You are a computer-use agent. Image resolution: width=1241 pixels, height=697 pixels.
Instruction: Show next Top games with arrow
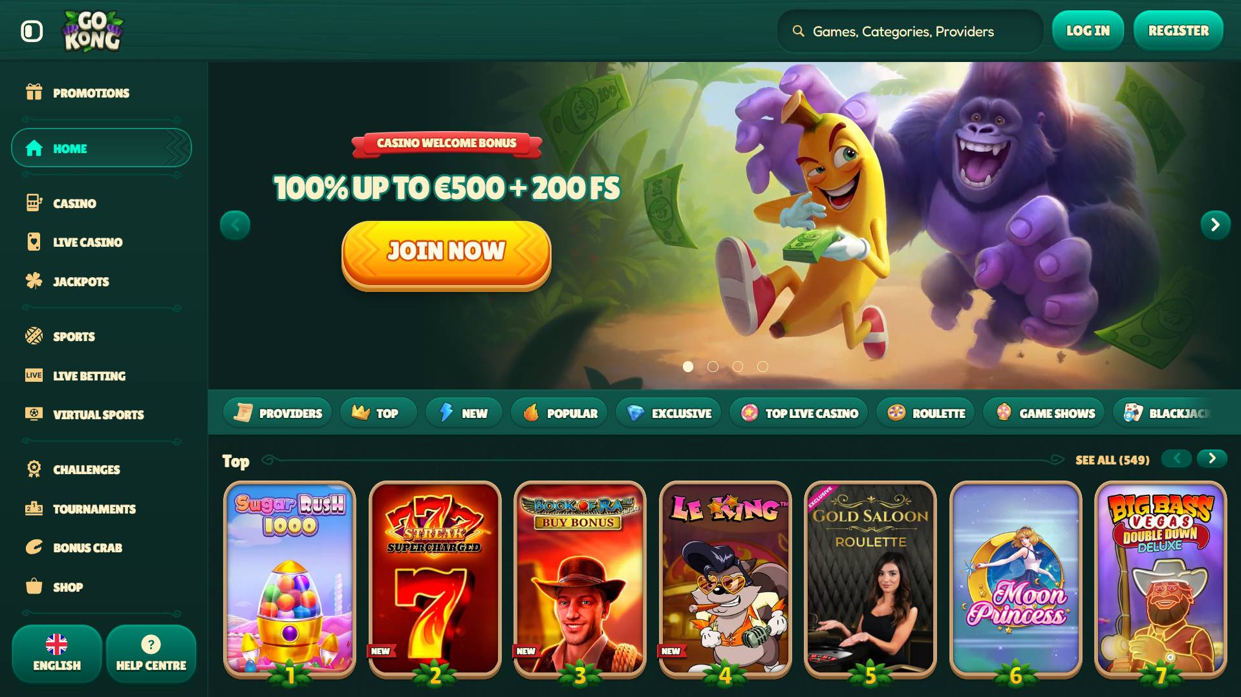tap(1212, 459)
